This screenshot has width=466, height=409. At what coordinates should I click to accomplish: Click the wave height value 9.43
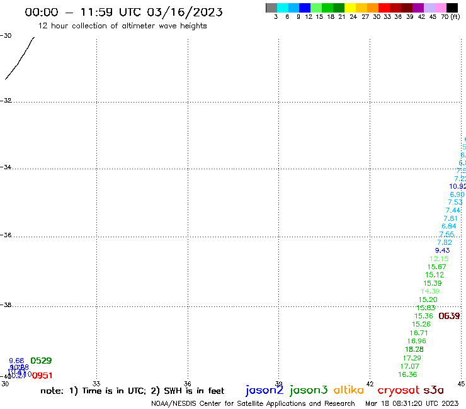pyautogui.click(x=442, y=250)
